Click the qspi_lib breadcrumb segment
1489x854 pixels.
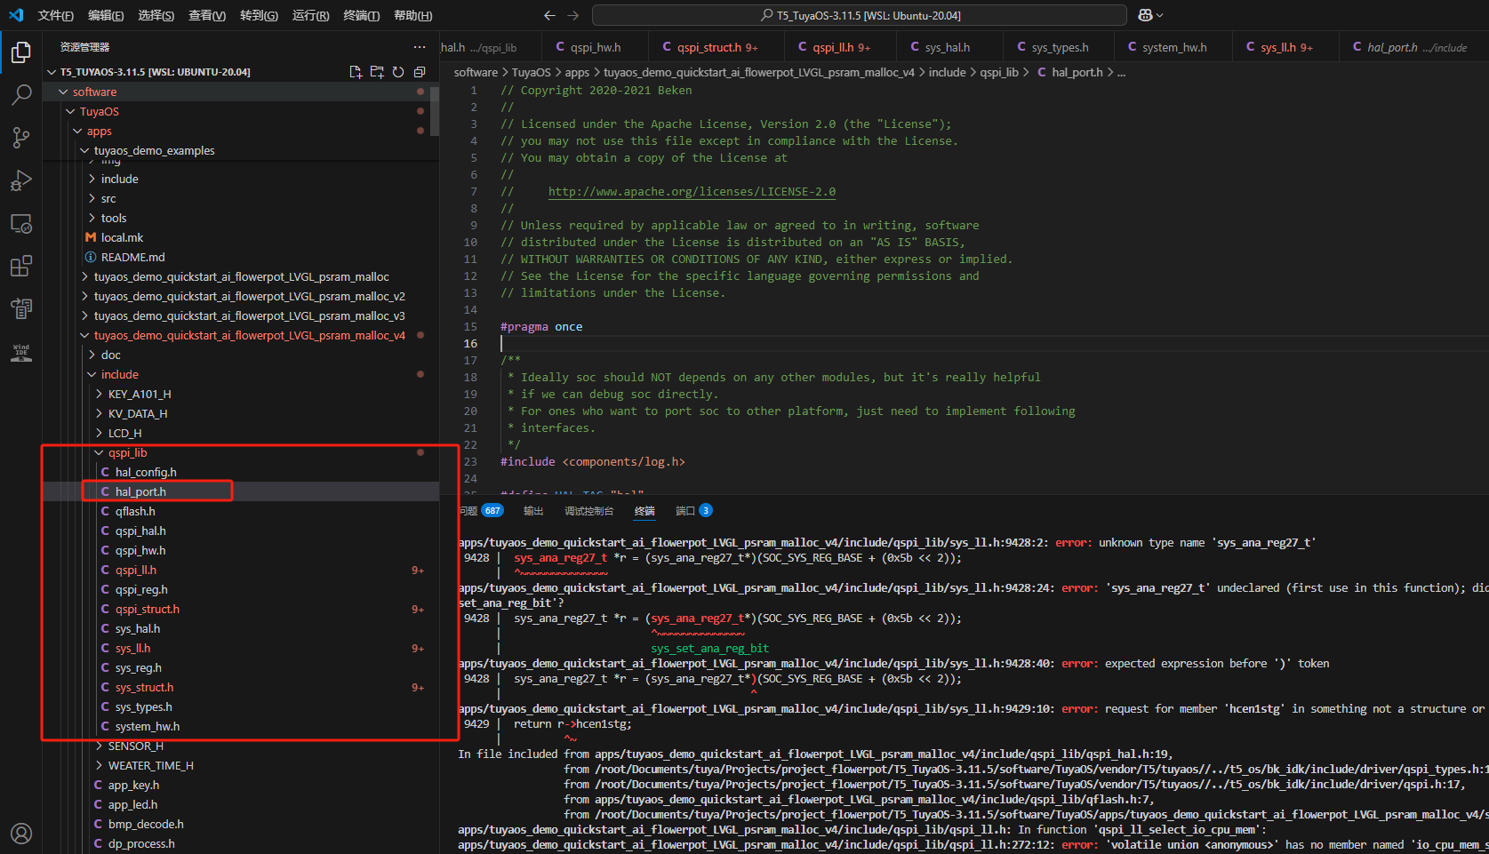pyautogui.click(x=999, y=72)
